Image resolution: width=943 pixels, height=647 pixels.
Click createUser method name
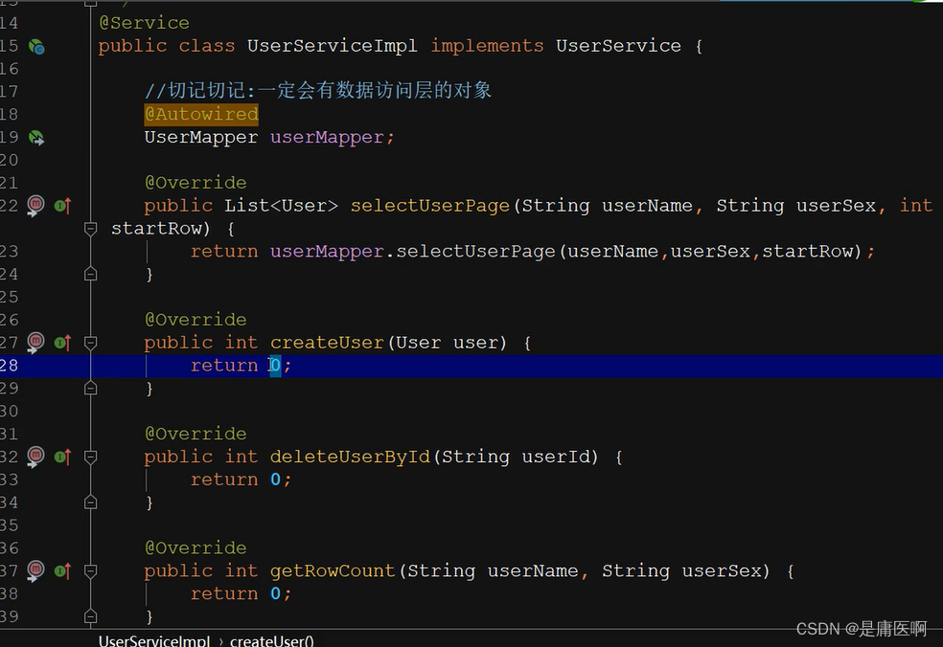pos(327,343)
